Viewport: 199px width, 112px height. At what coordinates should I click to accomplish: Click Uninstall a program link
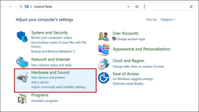pyautogui.click(x=44, y=101)
